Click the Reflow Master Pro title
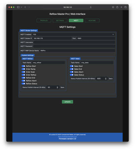Viewport: 135px width, 150px height. pos(67,14)
